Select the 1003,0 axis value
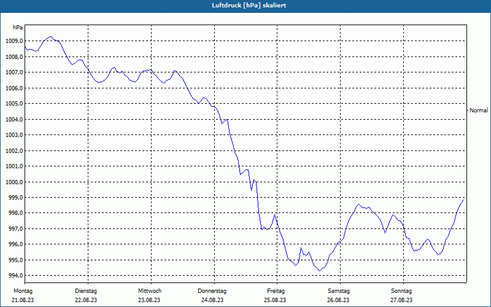Screen dimensions: 491x307 tap(14, 135)
